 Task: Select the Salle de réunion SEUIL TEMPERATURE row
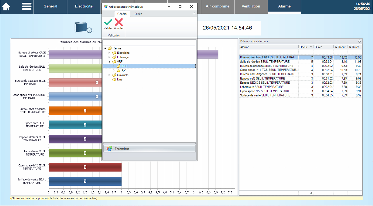[301, 62]
